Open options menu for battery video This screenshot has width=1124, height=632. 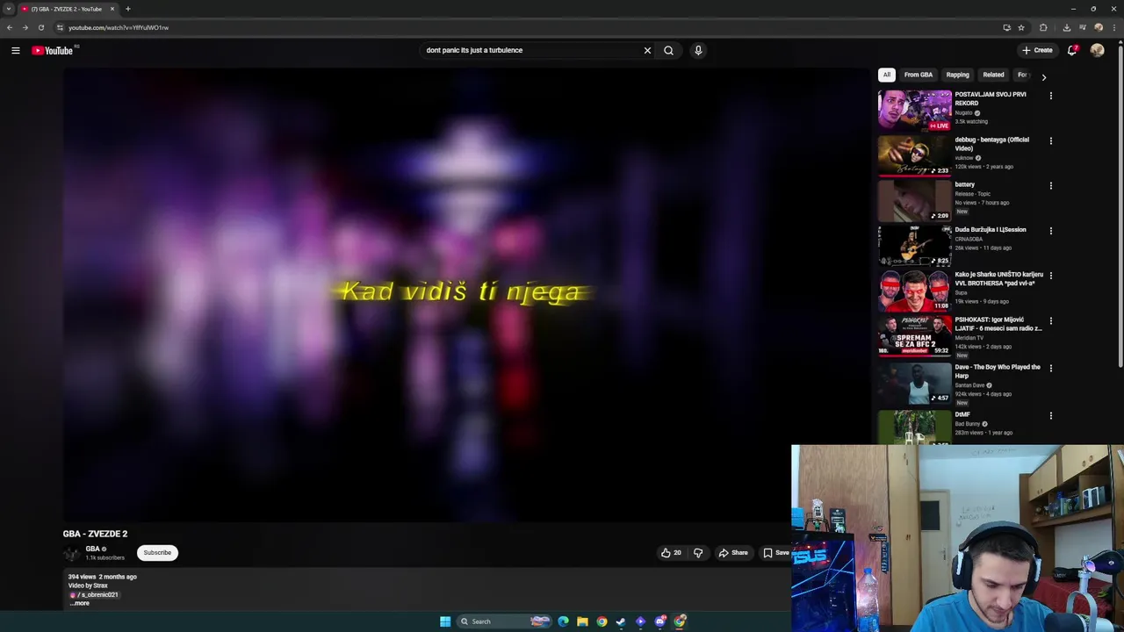(1050, 186)
